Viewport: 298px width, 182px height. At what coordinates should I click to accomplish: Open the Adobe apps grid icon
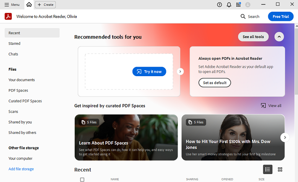tap(238, 5)
